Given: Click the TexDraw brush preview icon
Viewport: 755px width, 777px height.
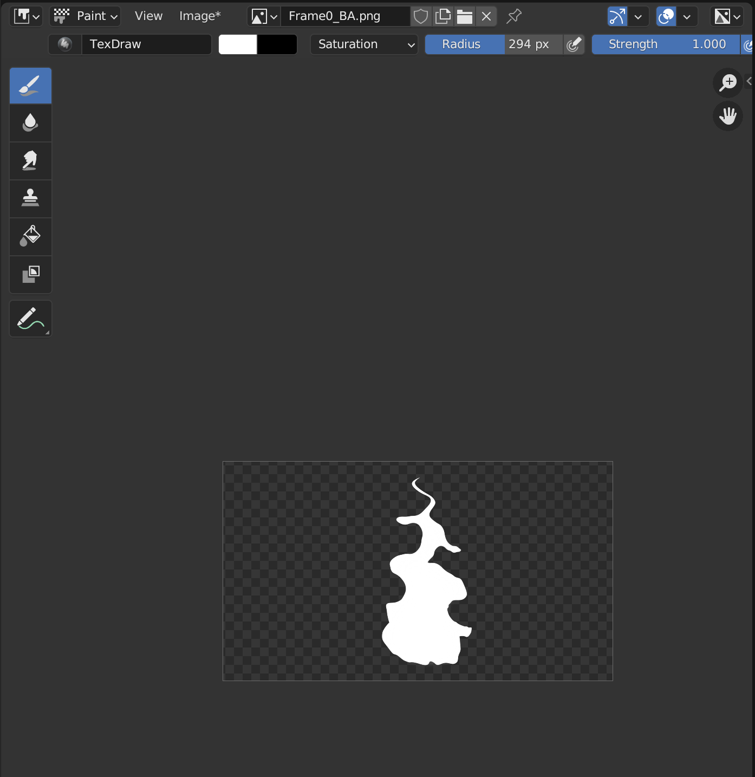Looking at the screenshot, I should click(65, 44).
